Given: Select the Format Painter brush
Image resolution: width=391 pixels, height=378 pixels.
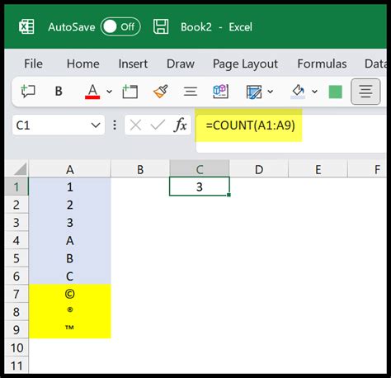Looking at the screenshot, I should (161, 92).
